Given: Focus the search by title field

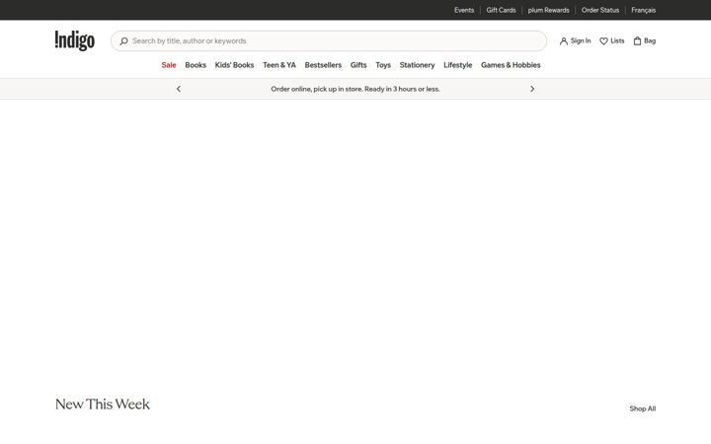Looking at the screenshot, I should click(329, 40).
